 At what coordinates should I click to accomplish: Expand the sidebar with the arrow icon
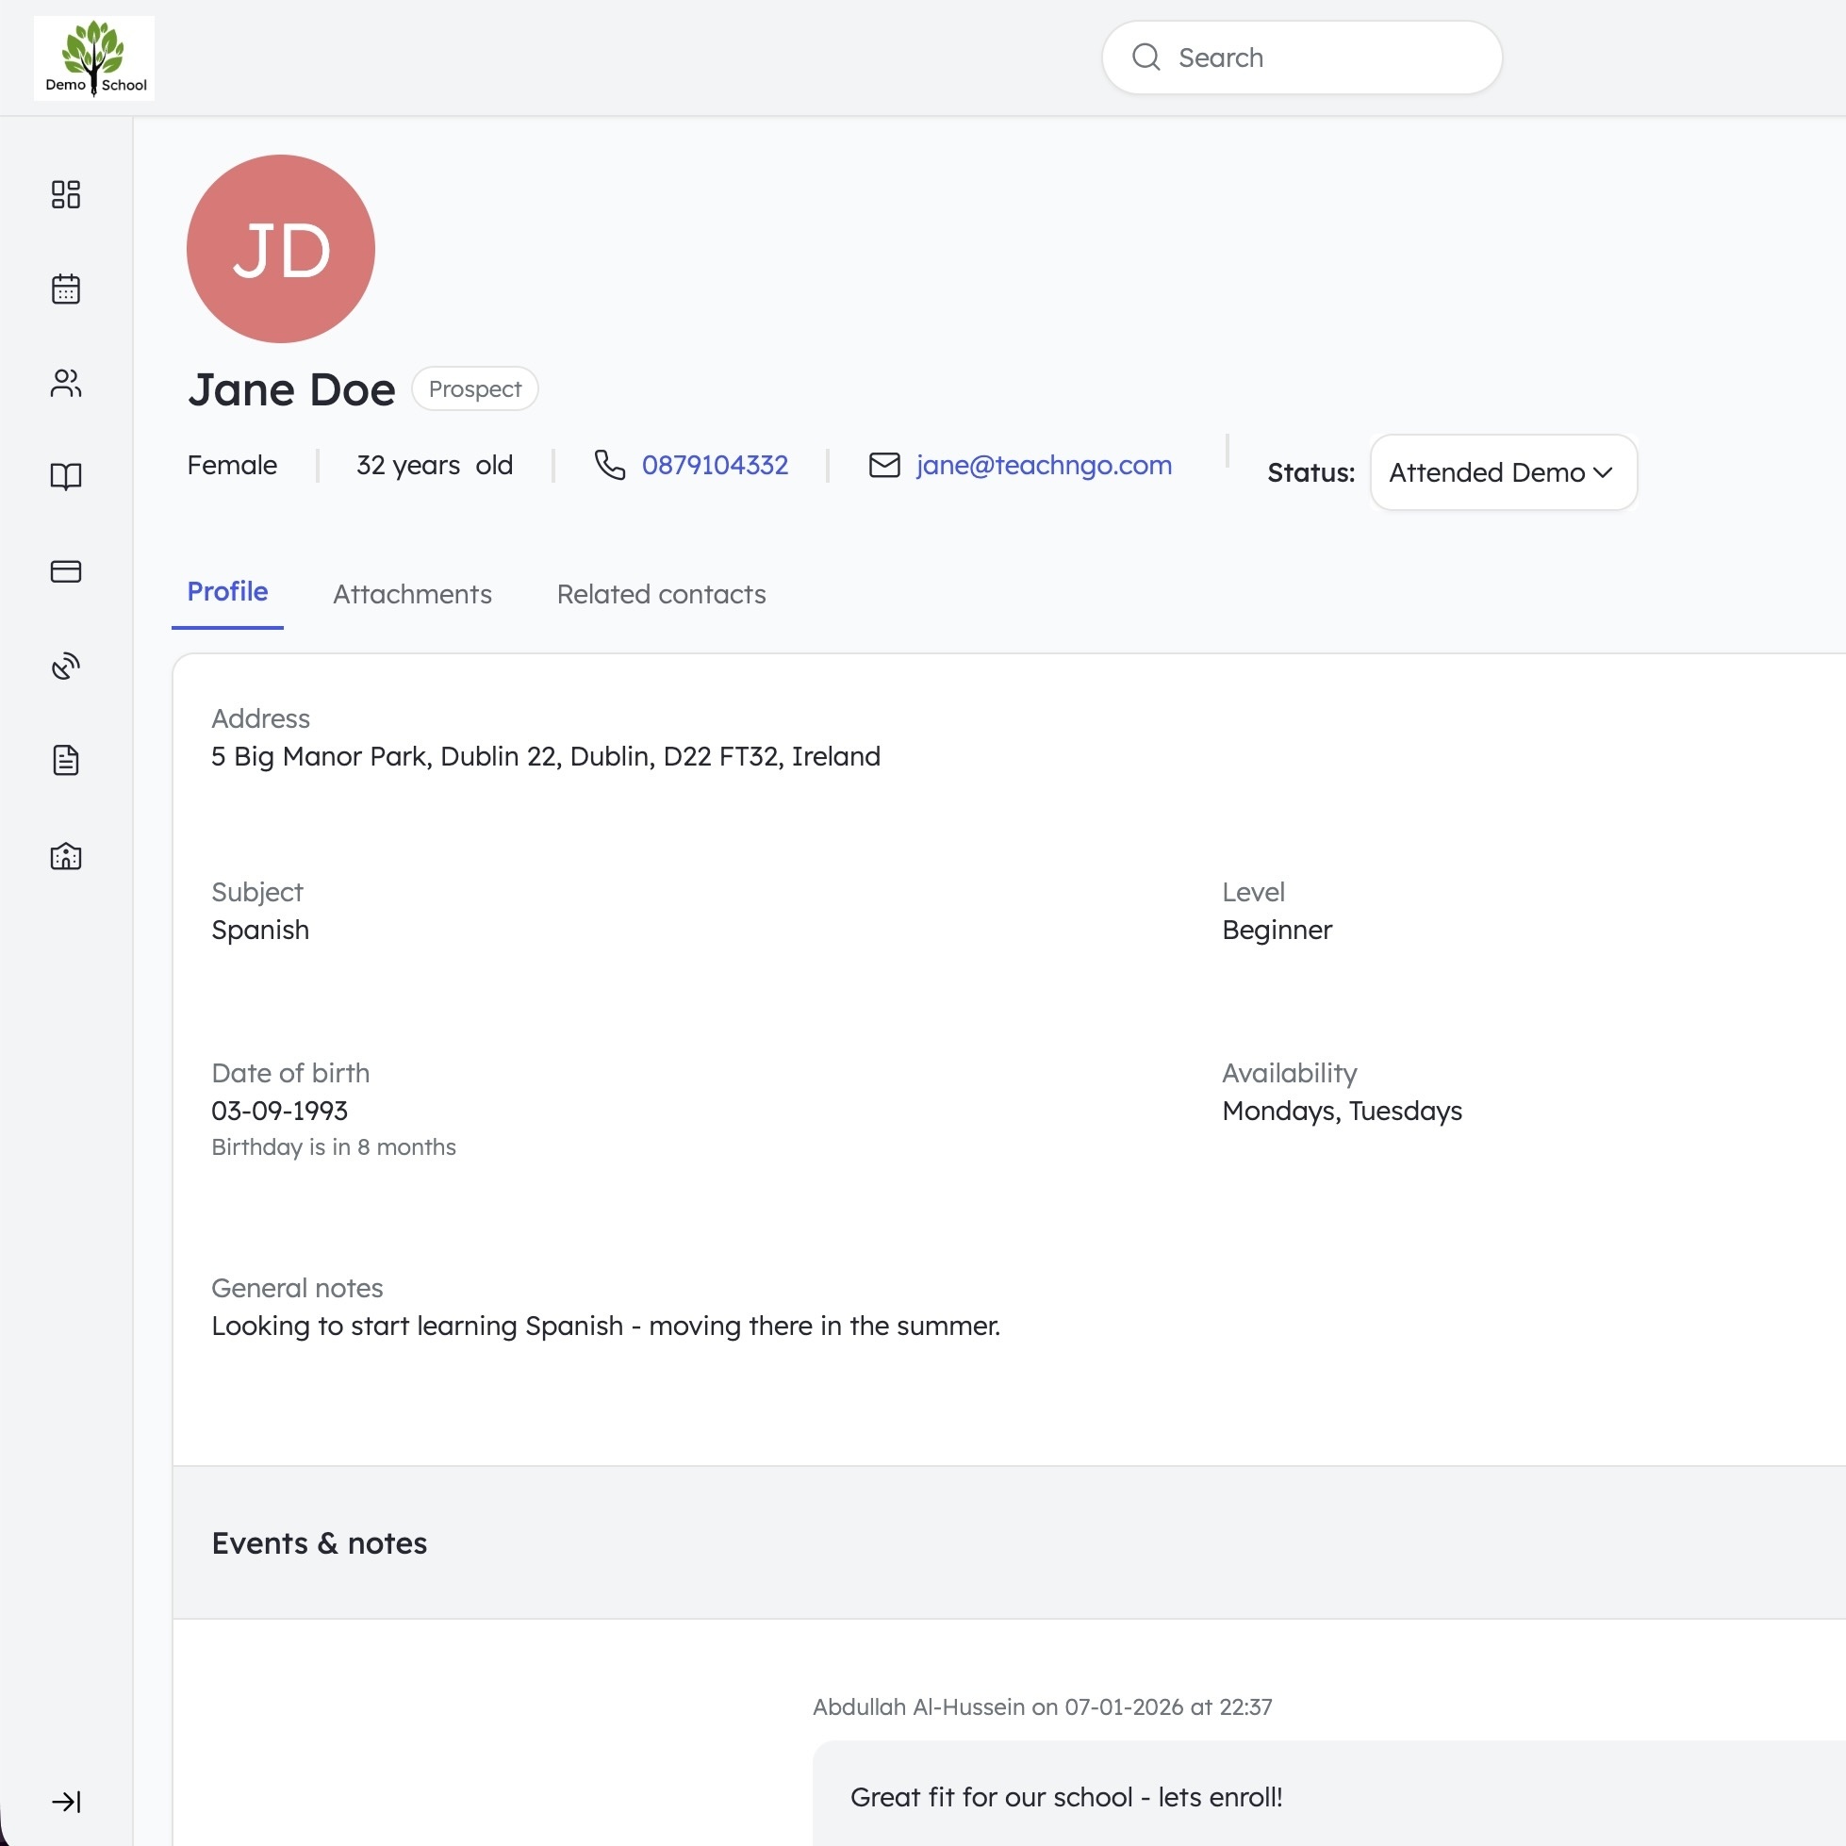(x=66, y=1801)
